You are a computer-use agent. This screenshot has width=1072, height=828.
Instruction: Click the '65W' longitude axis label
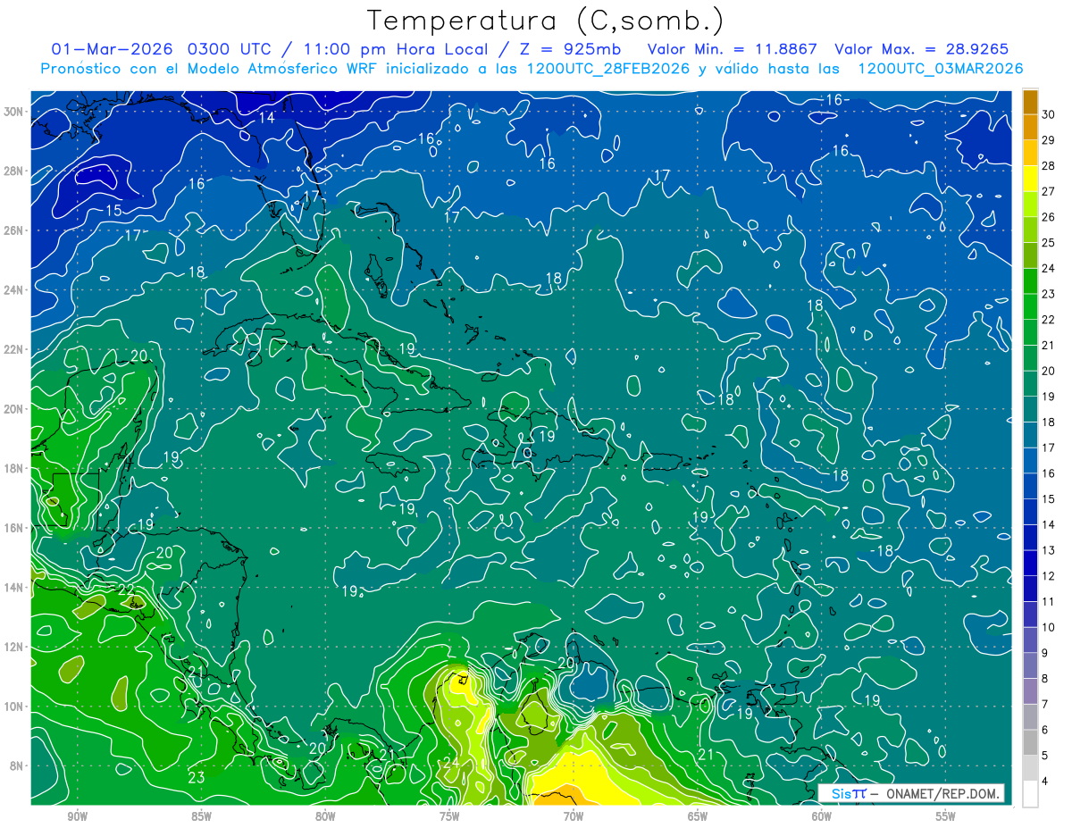(x=698, y=816)
